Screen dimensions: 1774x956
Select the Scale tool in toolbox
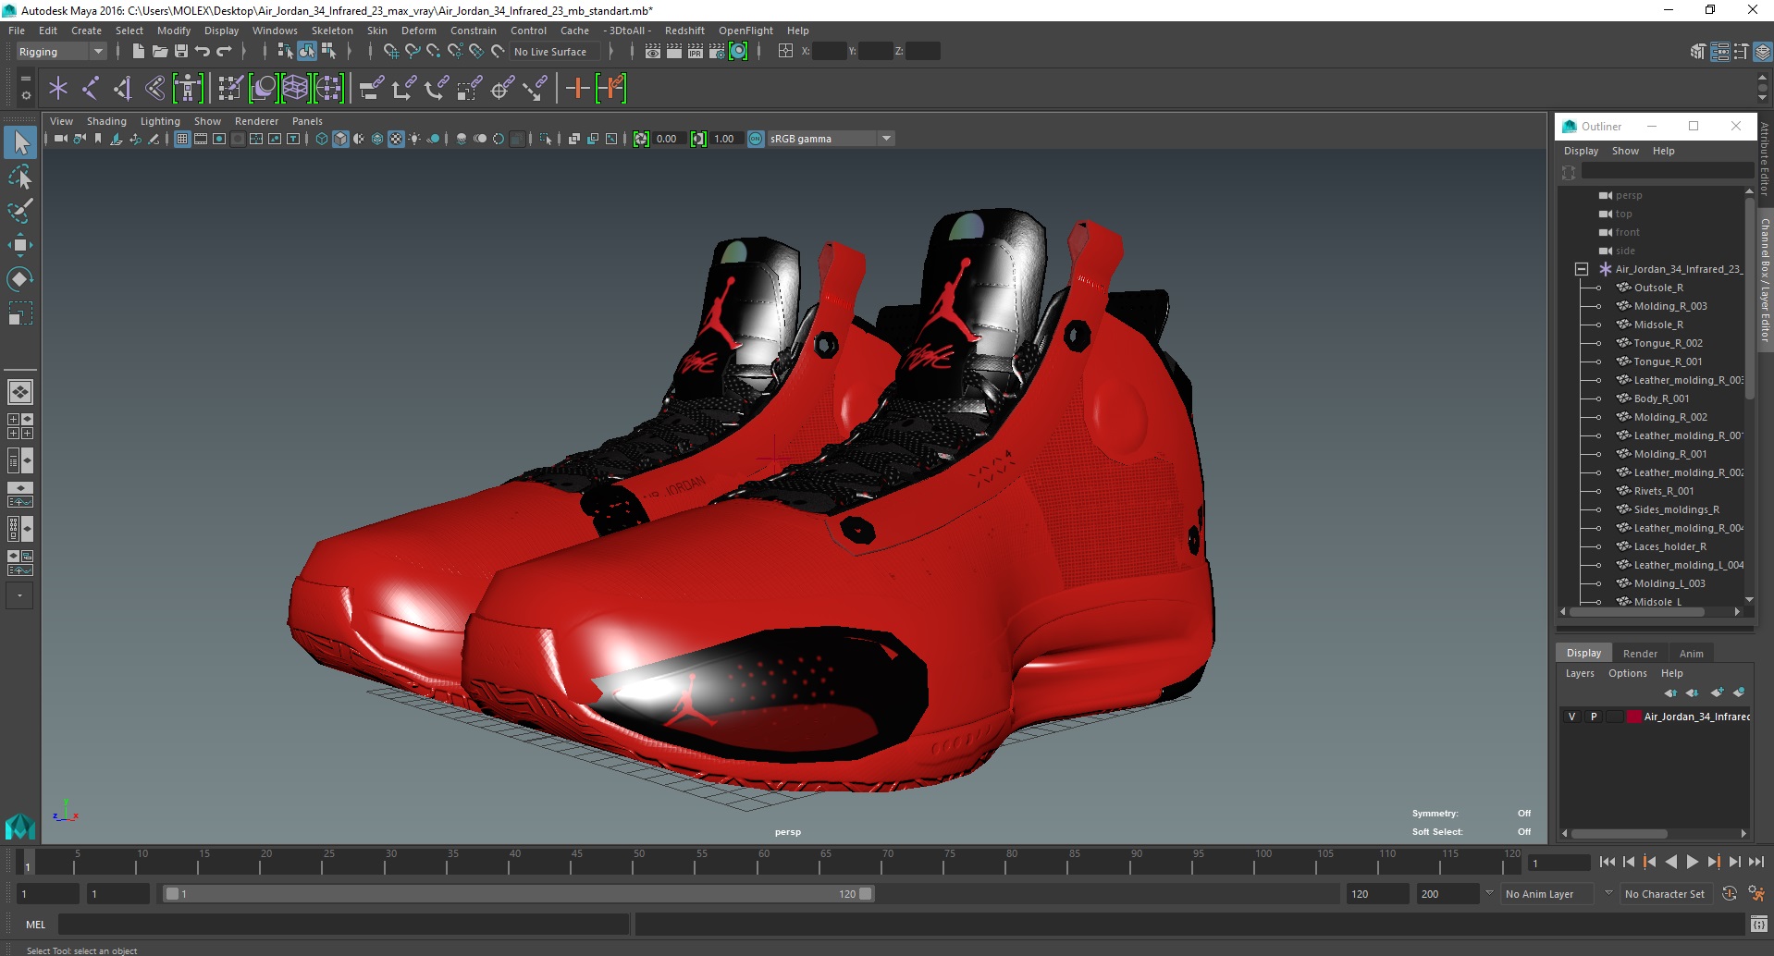(x=19, y=313)
